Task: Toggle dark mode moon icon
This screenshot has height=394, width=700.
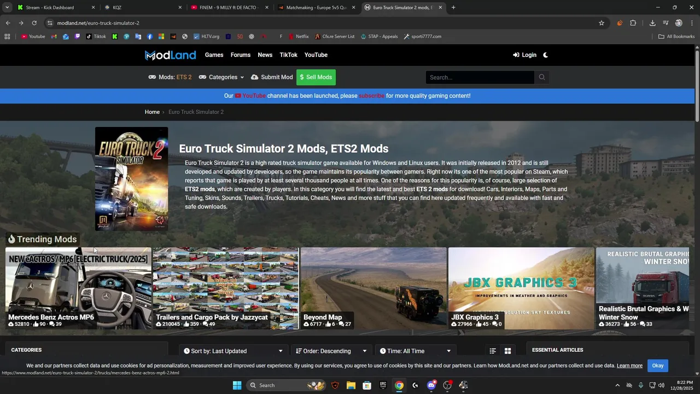Action: tap(545, 55)
